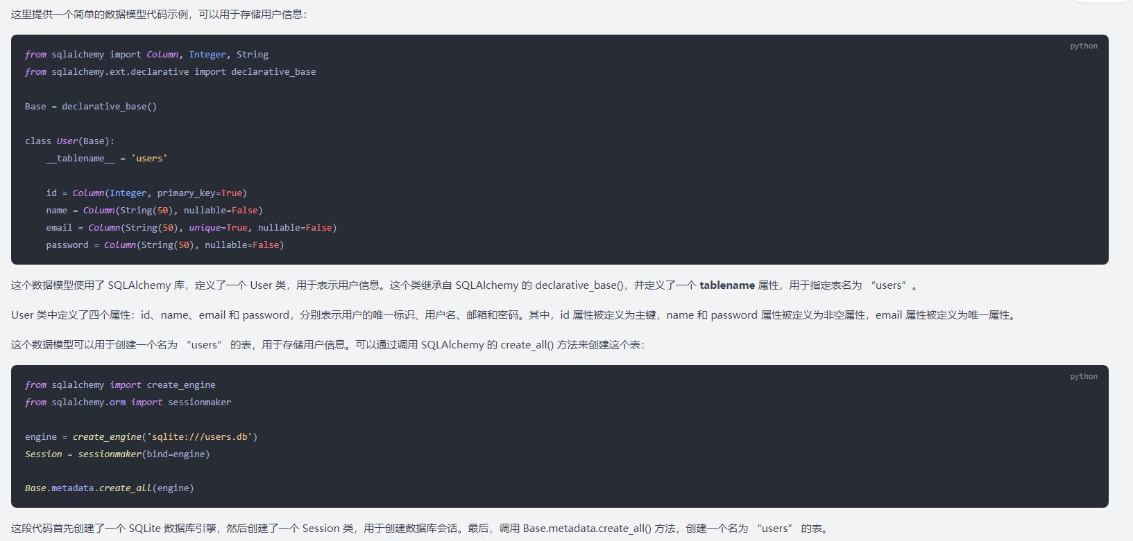1133x541 pixels.
Task: Click the engine = create_engine line
Action: [x=141, y=437]
